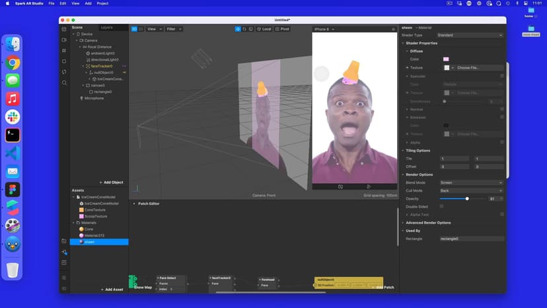Click the Add Asset button
The image size is (547, 308).
[x=112, y=289]
